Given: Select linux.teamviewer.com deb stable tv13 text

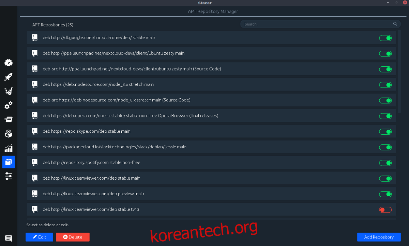Looking at the screenshot, I should pos(91,210).
